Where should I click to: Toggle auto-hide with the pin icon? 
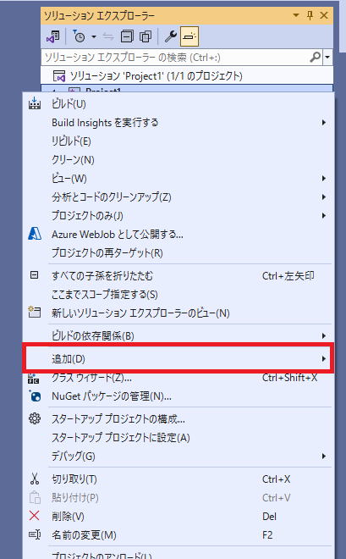tap(310, 15)
